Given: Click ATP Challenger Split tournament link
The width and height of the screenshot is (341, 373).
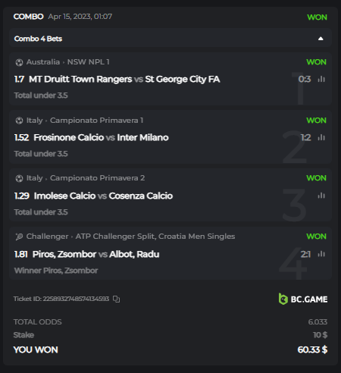Looking at the screenshot, I should [155, 237].
